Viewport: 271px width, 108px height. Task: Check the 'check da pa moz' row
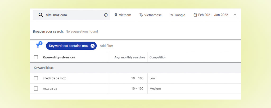(36, 78)
